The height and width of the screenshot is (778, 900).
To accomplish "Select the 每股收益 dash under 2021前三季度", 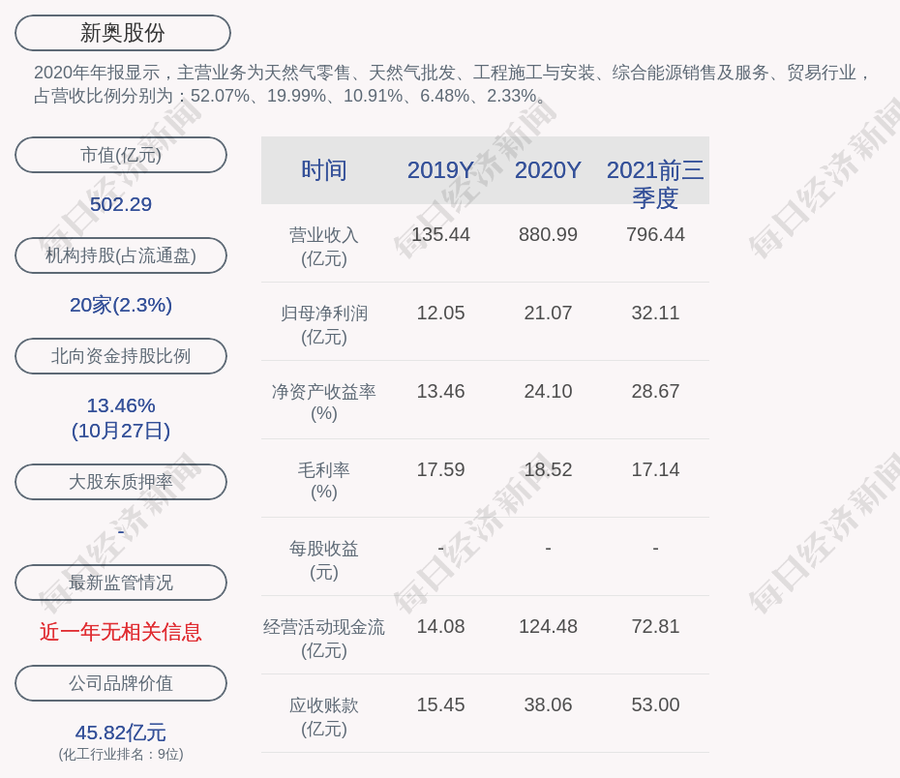I will click(655, 549).
